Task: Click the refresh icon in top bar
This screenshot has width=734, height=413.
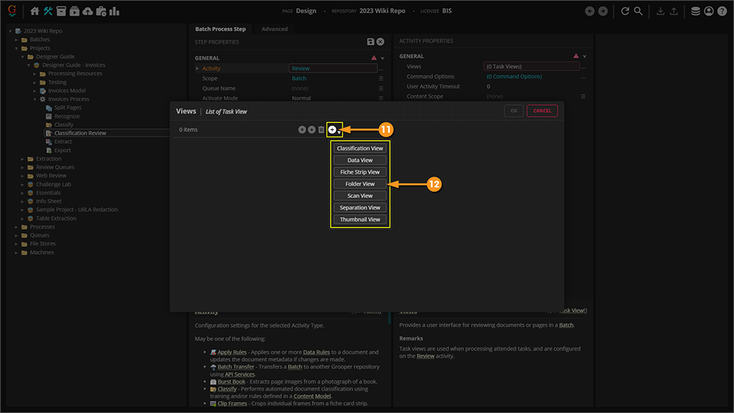Action: 625,11
